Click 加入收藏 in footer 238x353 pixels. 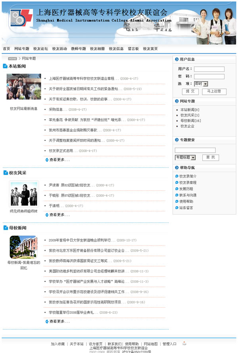click(x=58, y=344)
